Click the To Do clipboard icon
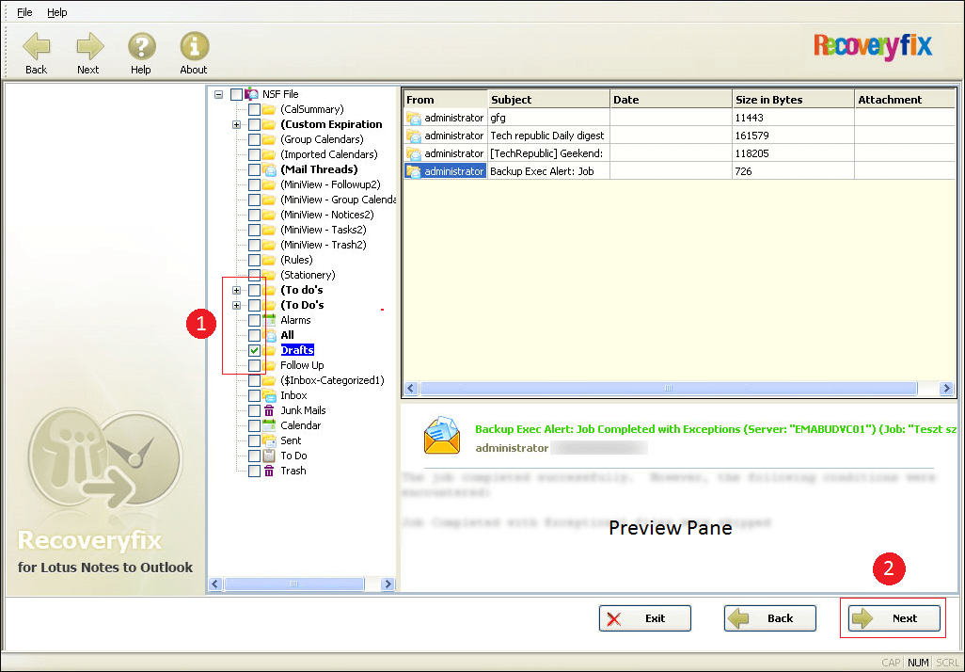Screen dimensions: 965x672 click(269, 456)
